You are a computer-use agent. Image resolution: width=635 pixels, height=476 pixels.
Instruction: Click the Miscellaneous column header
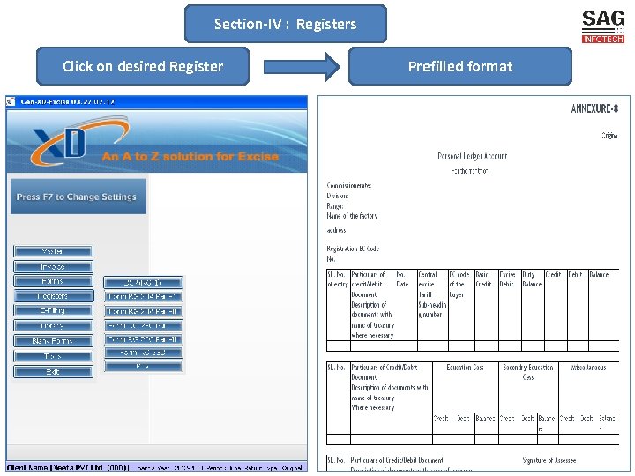tap(588, 368)
